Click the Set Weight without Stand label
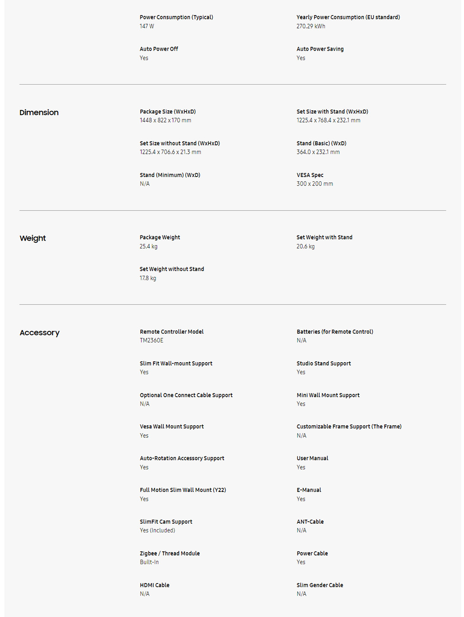Image resolution: width=464 pixels, height=617 pixels. 172,269
